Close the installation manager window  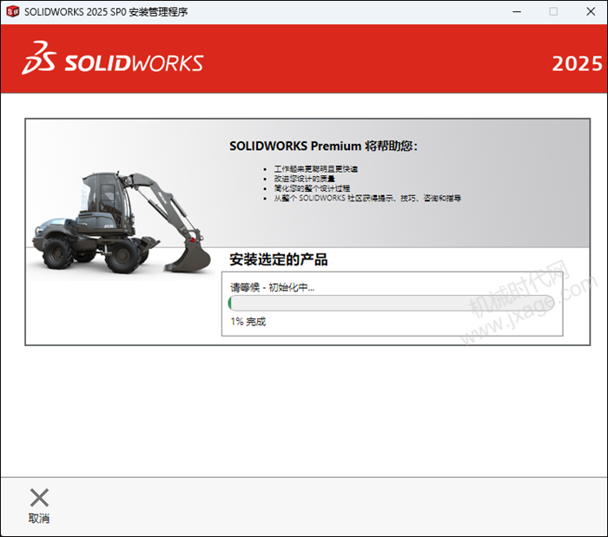pos(591,11)
